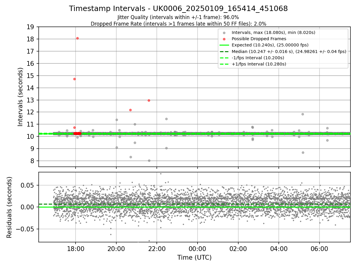Click the "00:00" time axis tick label
The width and height of the screenshot is (357, 268).
tap(197, 249)
